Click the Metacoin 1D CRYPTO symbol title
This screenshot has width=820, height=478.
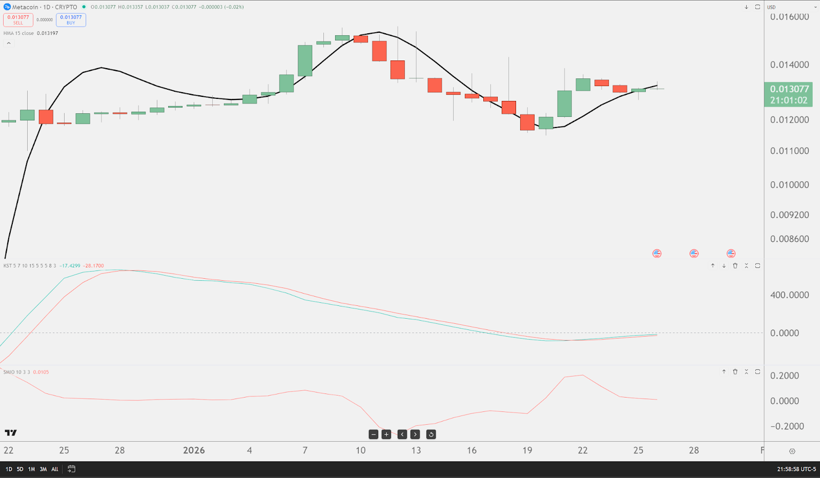point(45,7)
